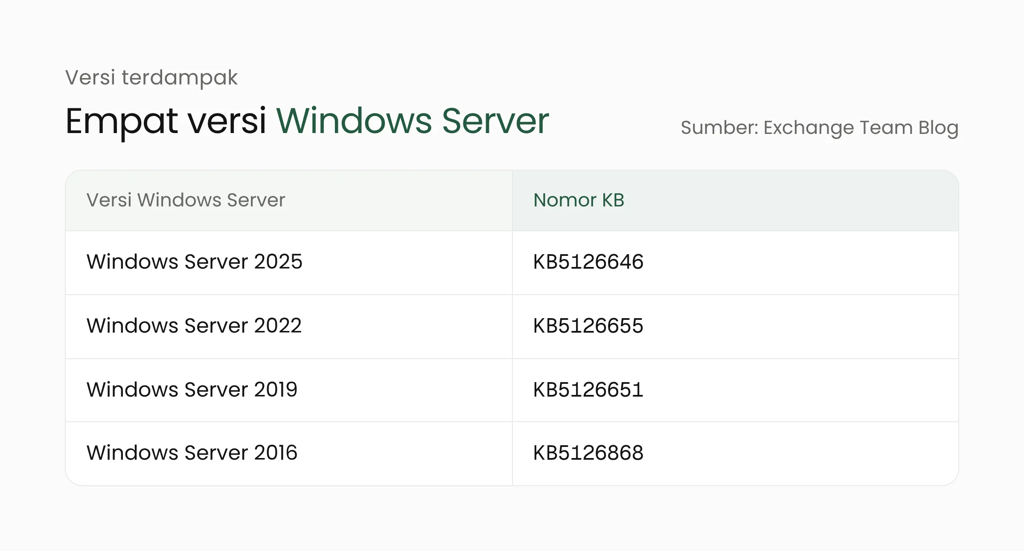Select the 'KB5126646' cell
1024x551 pixels.
[736, 263]
